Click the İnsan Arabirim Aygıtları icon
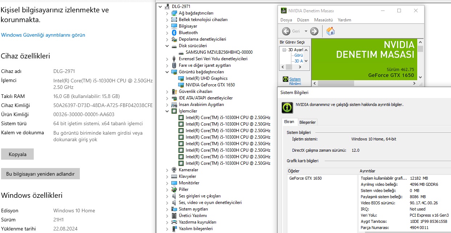The width and height of the screenshot is (451, 233). click(x=174, y=105)
